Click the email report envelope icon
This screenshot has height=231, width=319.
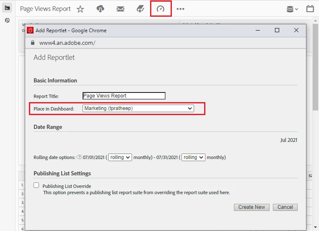[x=120, y=9]
